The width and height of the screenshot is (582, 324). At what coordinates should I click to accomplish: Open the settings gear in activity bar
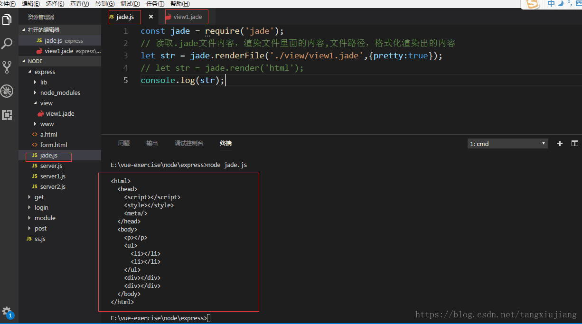pyautogui.click(x=7, y=311)
